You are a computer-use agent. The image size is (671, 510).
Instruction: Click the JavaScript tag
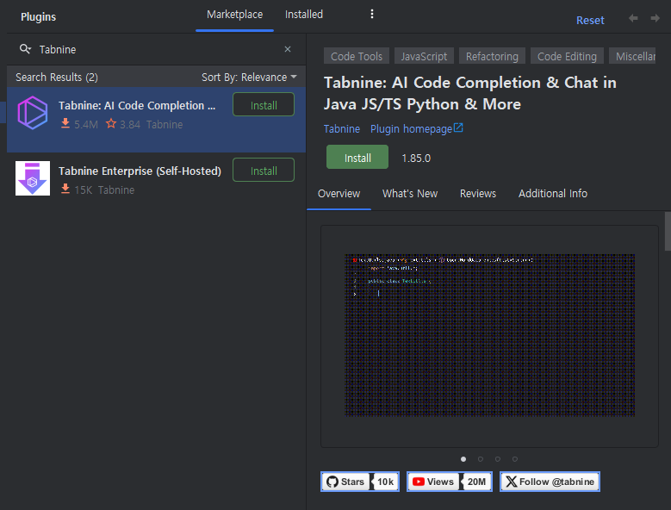[424, 56]
